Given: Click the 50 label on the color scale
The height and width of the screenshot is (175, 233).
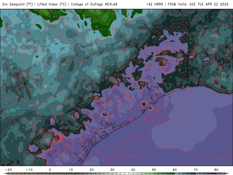Looking at the screenshot, I should [x=154, y=170].
